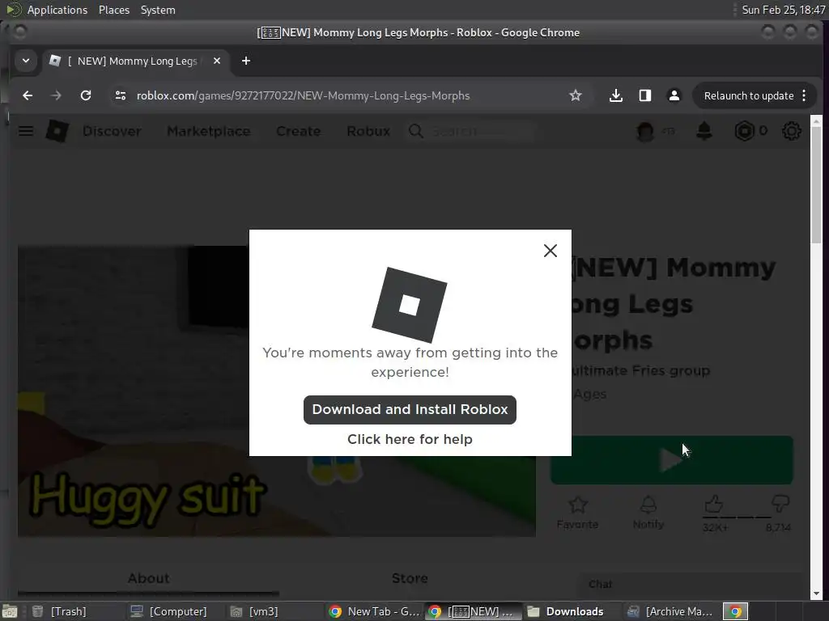Favorite this experience with the star
829x621 pixels.
[x=577, y=512]
